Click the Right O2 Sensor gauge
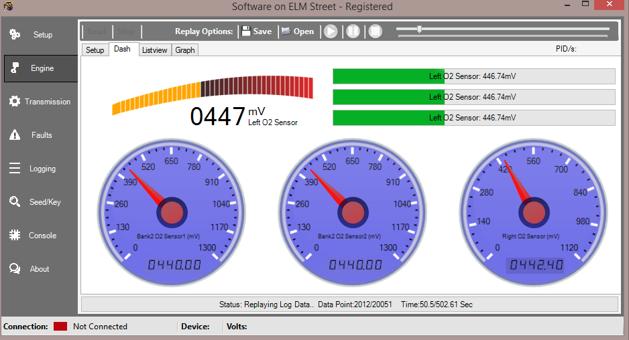 coord(534,212)
